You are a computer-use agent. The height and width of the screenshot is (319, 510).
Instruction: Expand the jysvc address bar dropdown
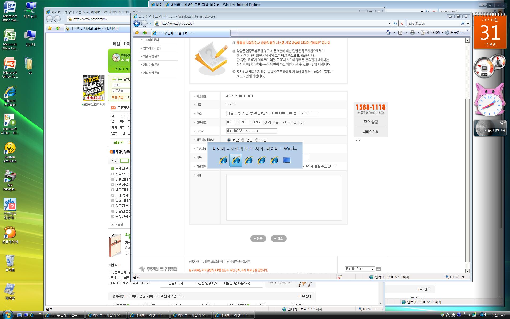tap(389, 23)
